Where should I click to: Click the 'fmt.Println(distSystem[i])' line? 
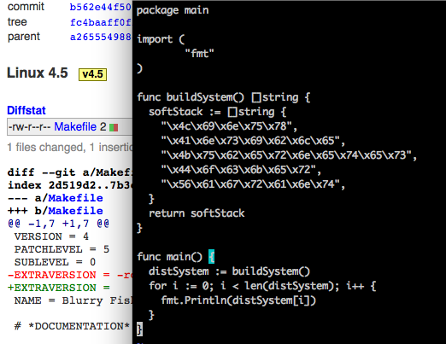238,300
